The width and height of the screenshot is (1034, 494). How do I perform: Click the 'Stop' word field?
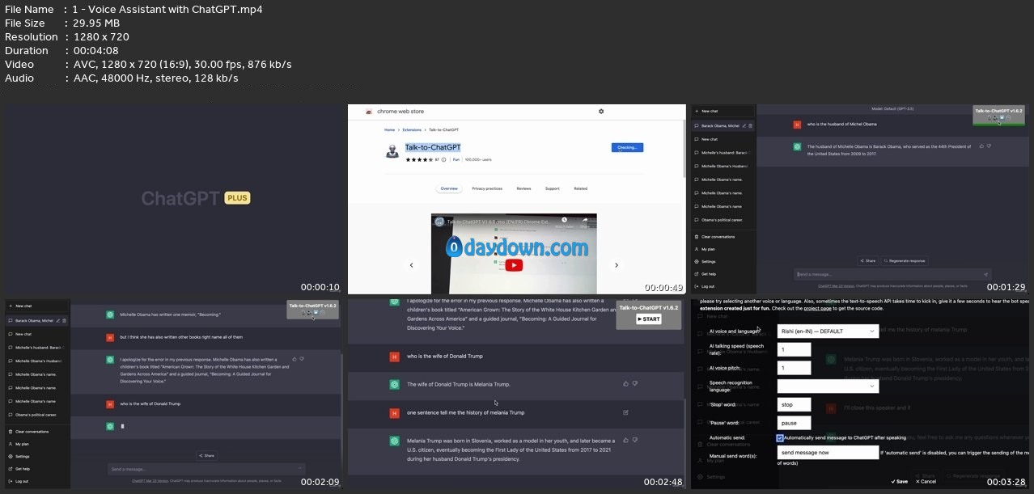(x=794, y=404)
